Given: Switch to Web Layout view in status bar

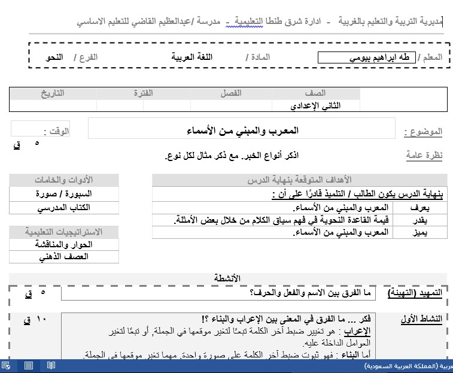Looking at the screenshot, I should pyautogui.click(x=6, y=366).
